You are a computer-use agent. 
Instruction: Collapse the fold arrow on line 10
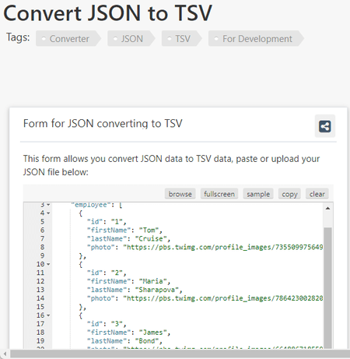[48, 264]
